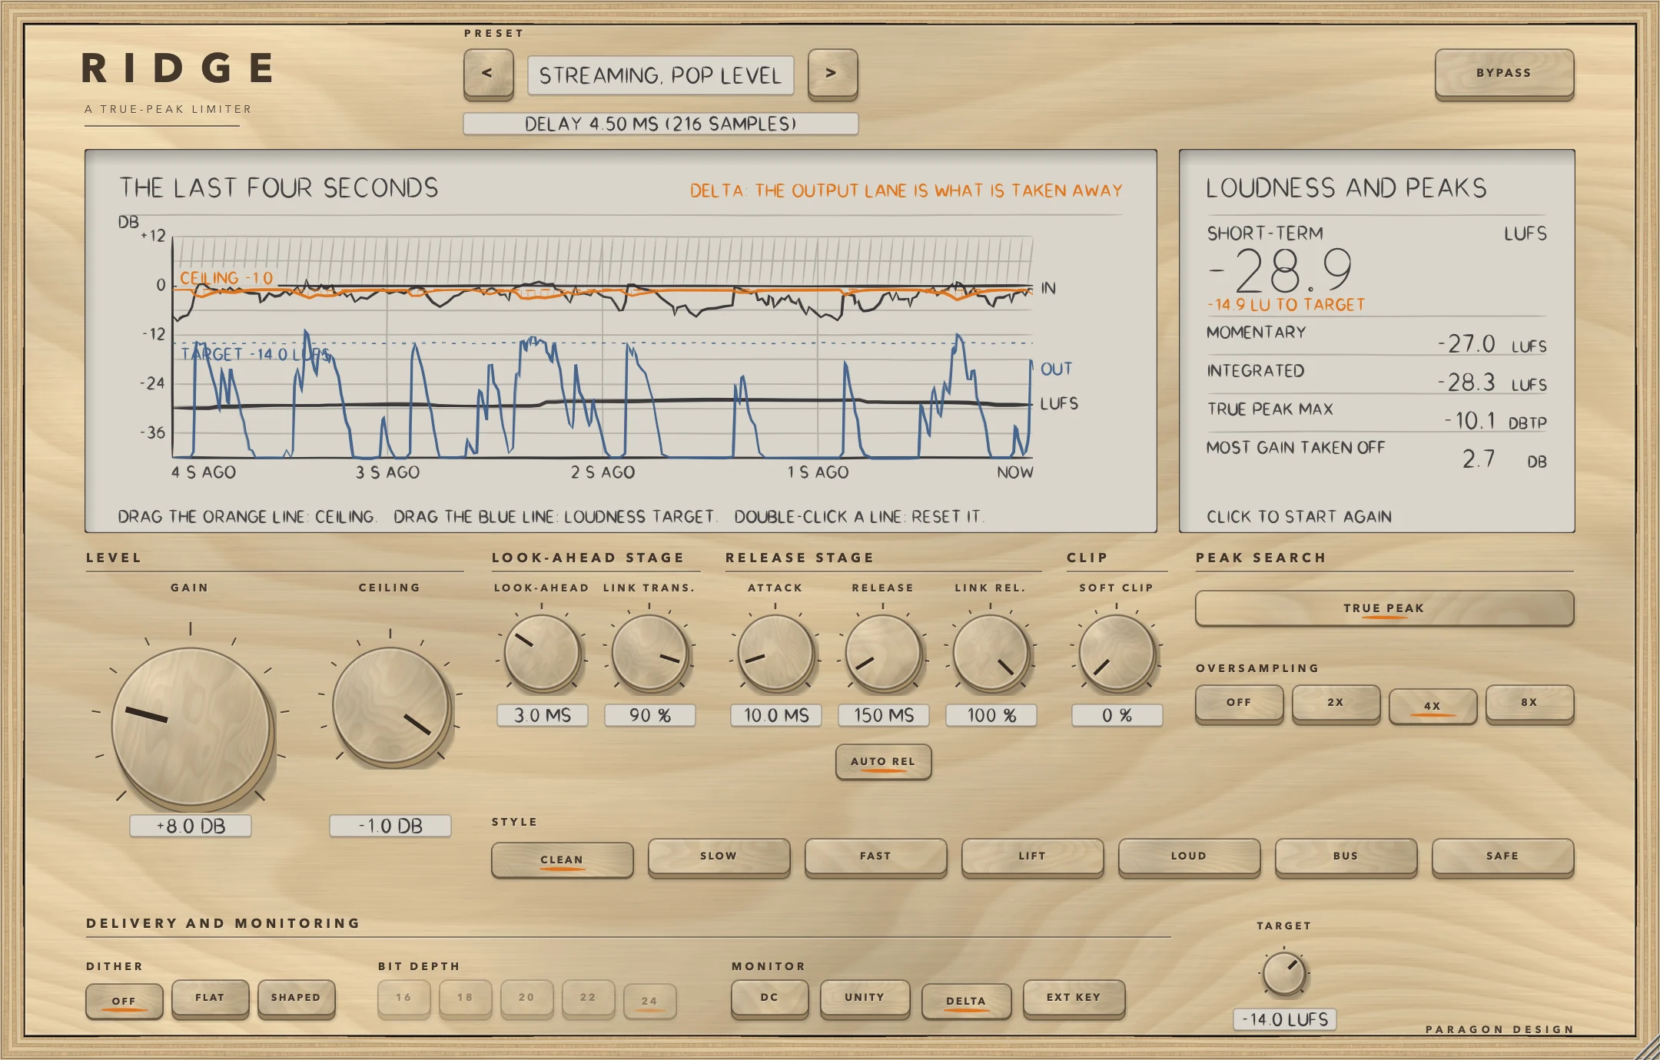The image size is (1660, 1060).
Task: Select the Bus style
Action: pyautogui.click(x=1346, y=857)
